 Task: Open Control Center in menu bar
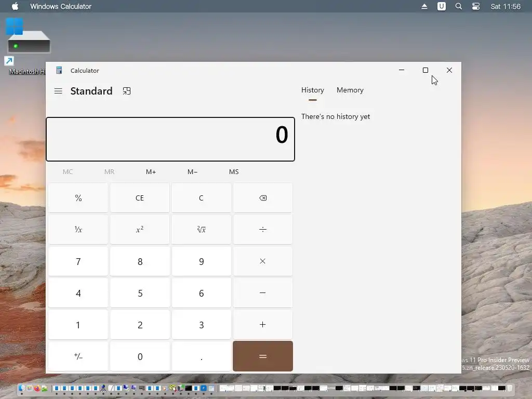tap(476, 6)
